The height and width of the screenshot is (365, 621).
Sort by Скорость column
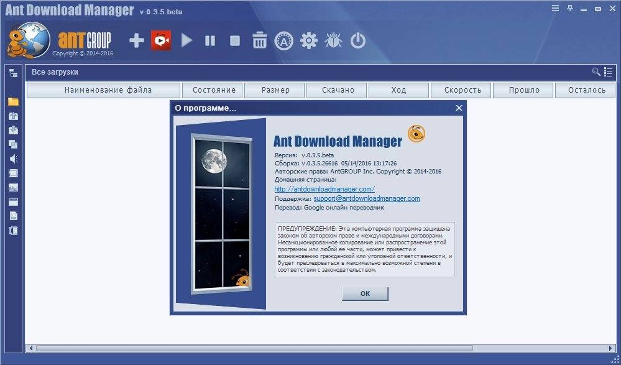pyautogui.click(x=461, y=90)
